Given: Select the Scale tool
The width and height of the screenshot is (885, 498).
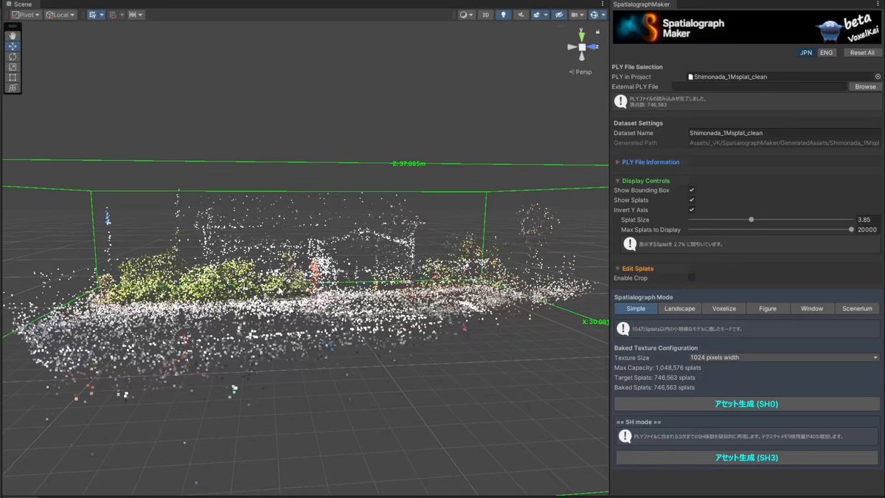Looking at the screenshot, I should [13, 66].
